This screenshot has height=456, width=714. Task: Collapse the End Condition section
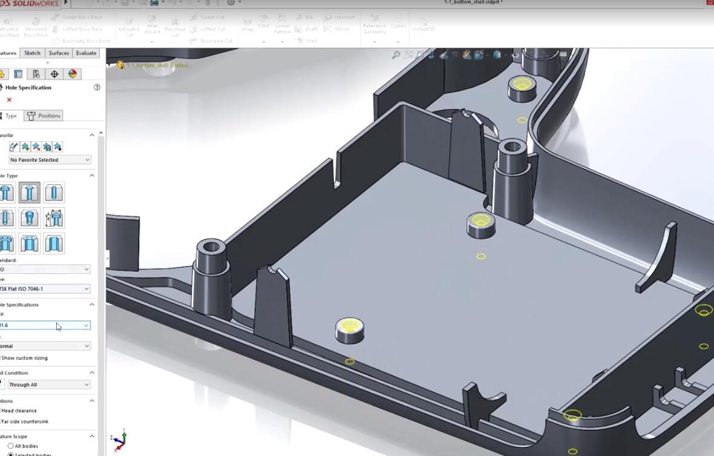92,373
